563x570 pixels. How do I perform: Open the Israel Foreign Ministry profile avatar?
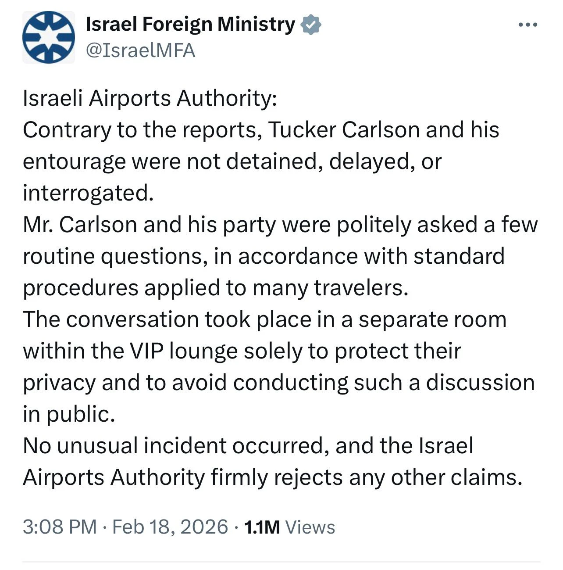tap(48, 37)
